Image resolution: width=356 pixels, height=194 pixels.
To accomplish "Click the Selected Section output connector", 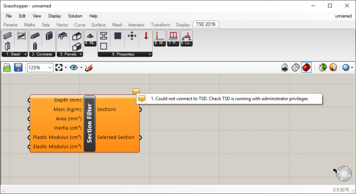I will pos(140,137).
